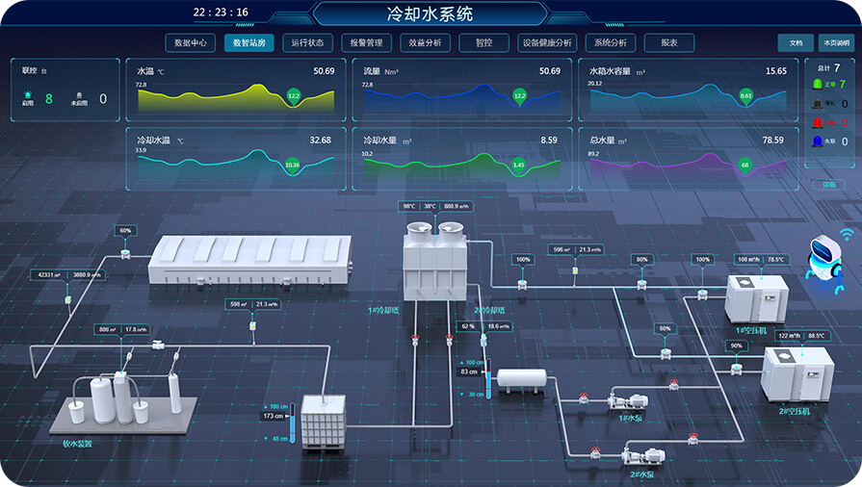The width and height of the screenshot is (862, 487).
Task: Click the 文档 button
Action: [x=795, y=43]
